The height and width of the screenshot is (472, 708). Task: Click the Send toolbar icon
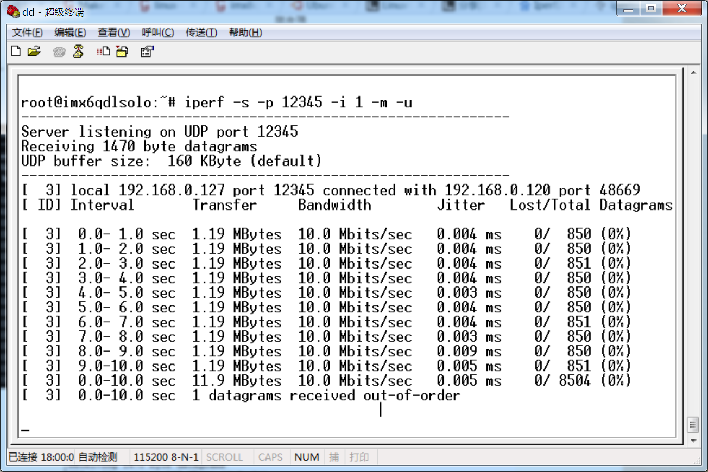103,52
